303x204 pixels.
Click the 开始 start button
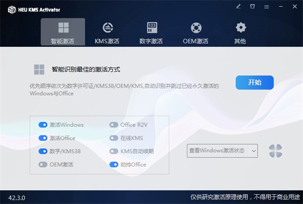(x=255, y=83)
